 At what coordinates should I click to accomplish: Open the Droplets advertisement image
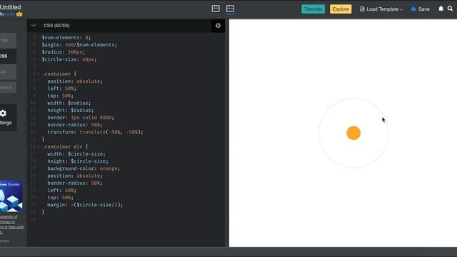[x=11, y=196]
